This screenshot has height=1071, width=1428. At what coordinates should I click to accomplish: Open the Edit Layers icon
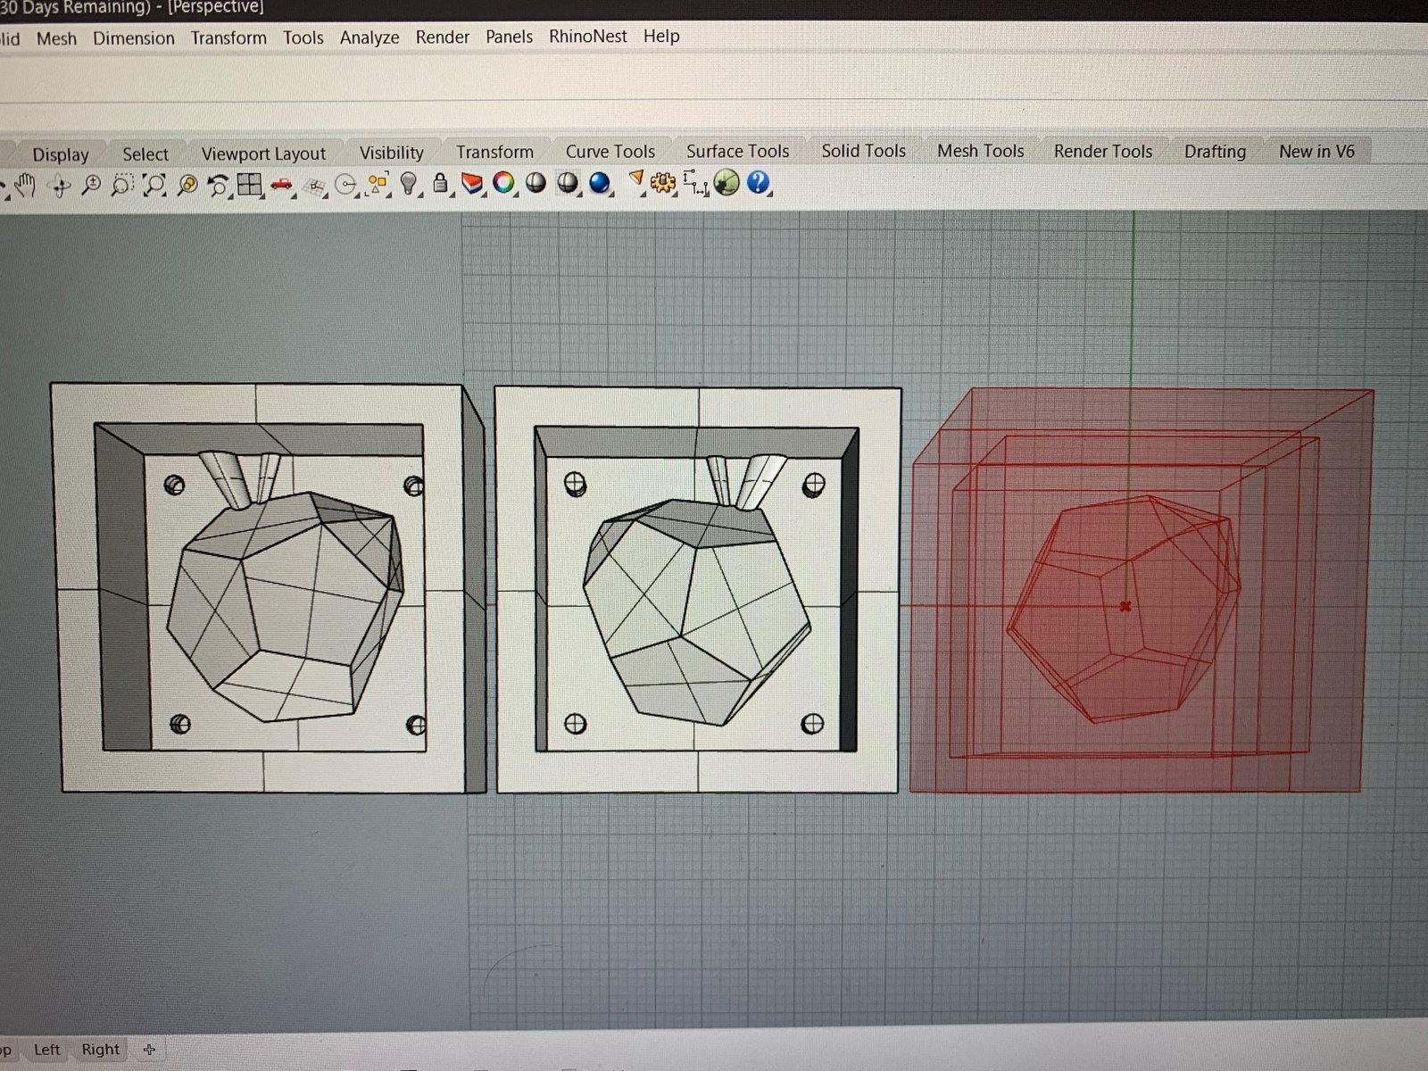click(472, 184)
